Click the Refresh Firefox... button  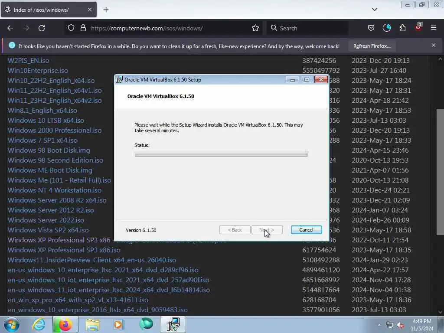(372, 46)
